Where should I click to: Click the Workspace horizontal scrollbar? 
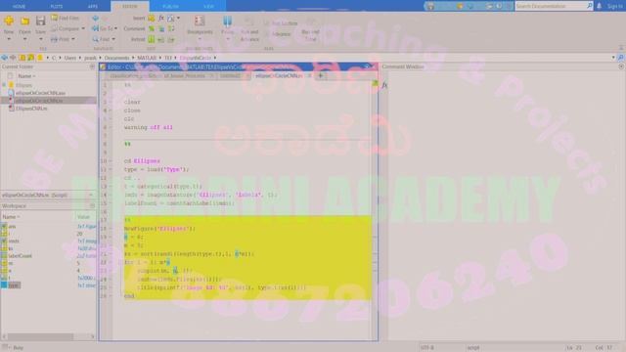(40, 336)
